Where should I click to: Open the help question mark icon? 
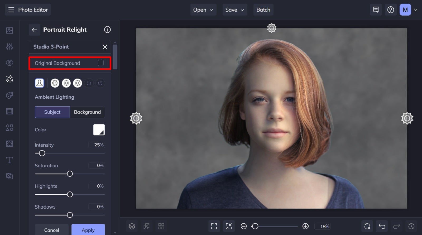click(391, 10)
